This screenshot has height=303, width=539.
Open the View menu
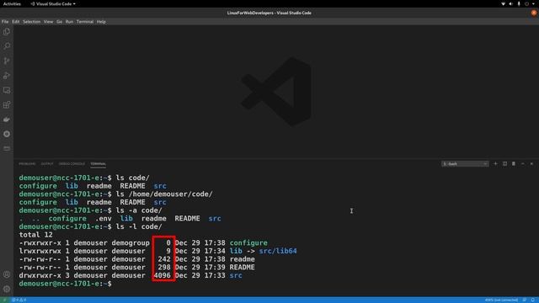pos(49,22)
